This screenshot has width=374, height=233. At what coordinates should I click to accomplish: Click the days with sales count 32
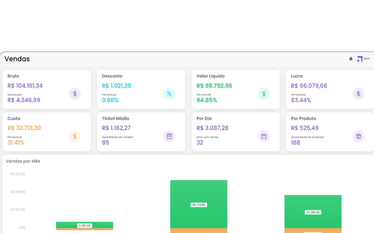point(200,143)
